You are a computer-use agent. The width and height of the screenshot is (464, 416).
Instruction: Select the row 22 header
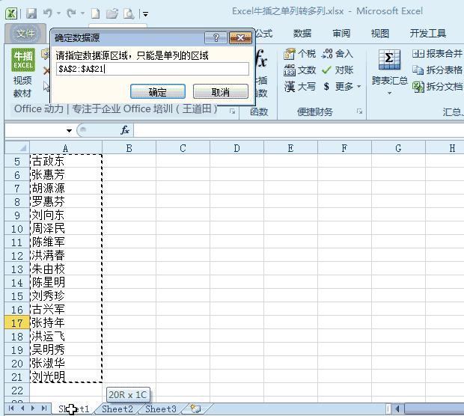17,391
